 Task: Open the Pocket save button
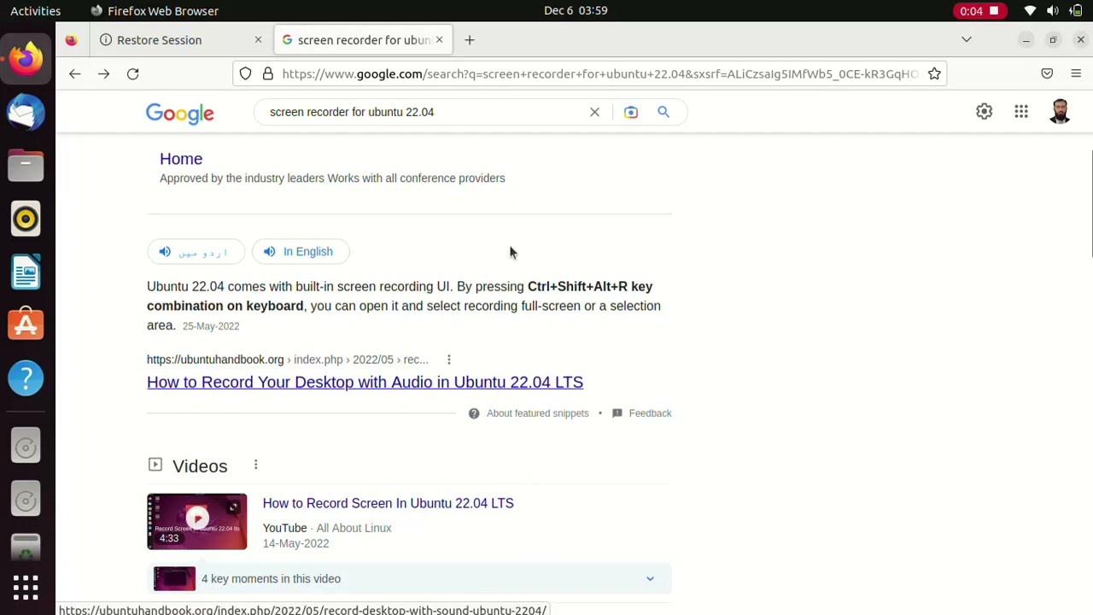1047,74
